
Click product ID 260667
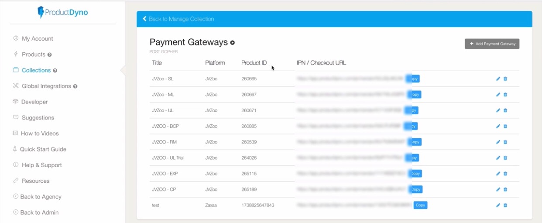pyautogui.click(x=249, y=95)
